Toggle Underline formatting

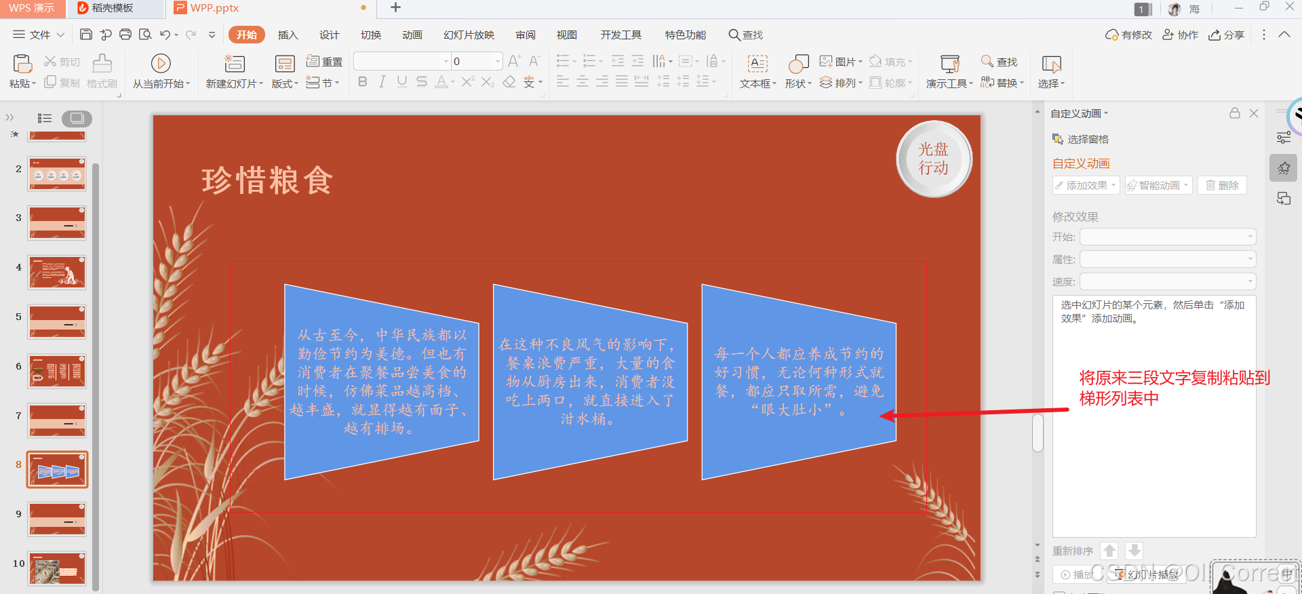[402, 82]
